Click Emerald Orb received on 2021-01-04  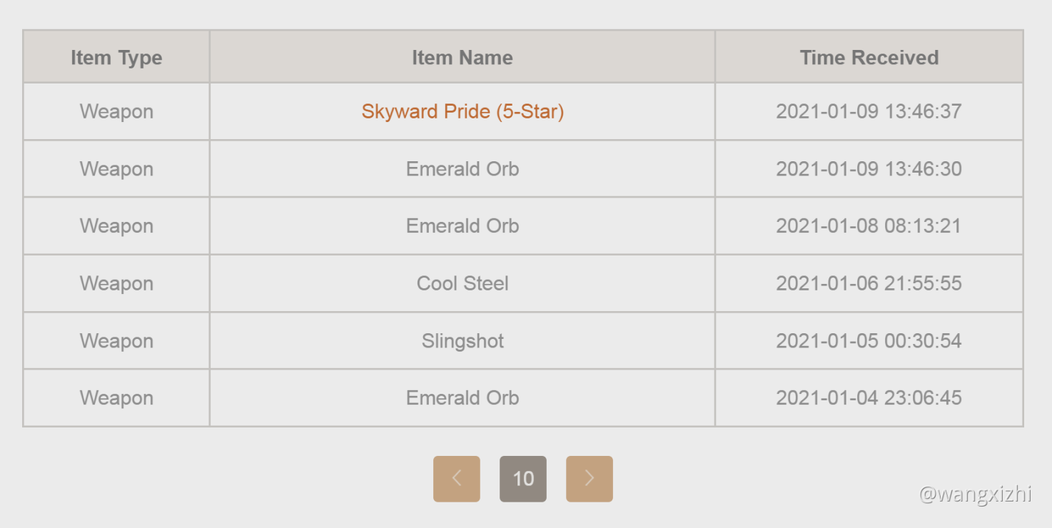pyautogui.click(x=462, y=398)
